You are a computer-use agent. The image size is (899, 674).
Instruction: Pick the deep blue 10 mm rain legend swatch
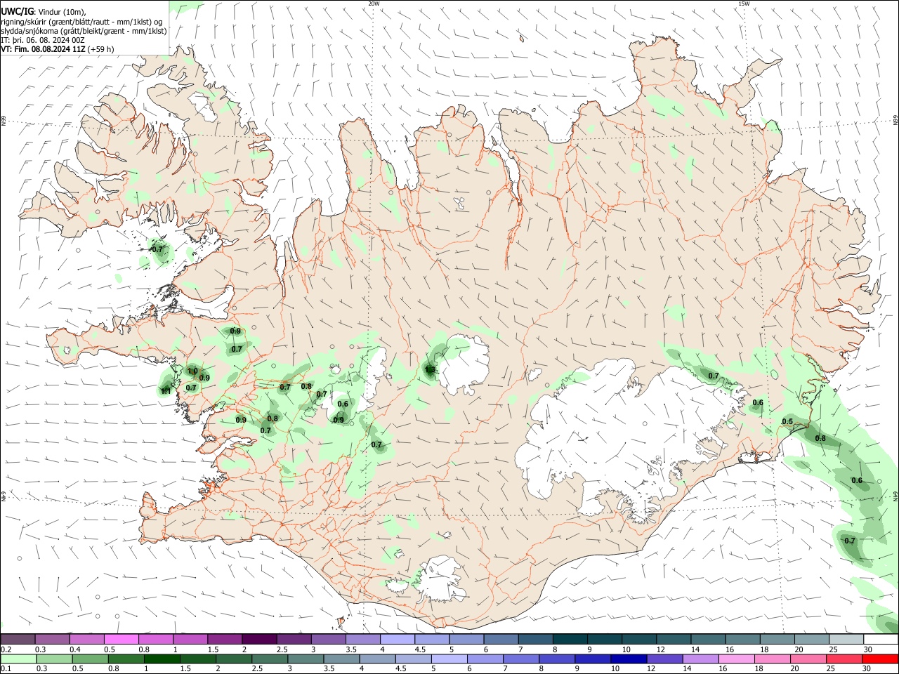[x=627, y=659]
